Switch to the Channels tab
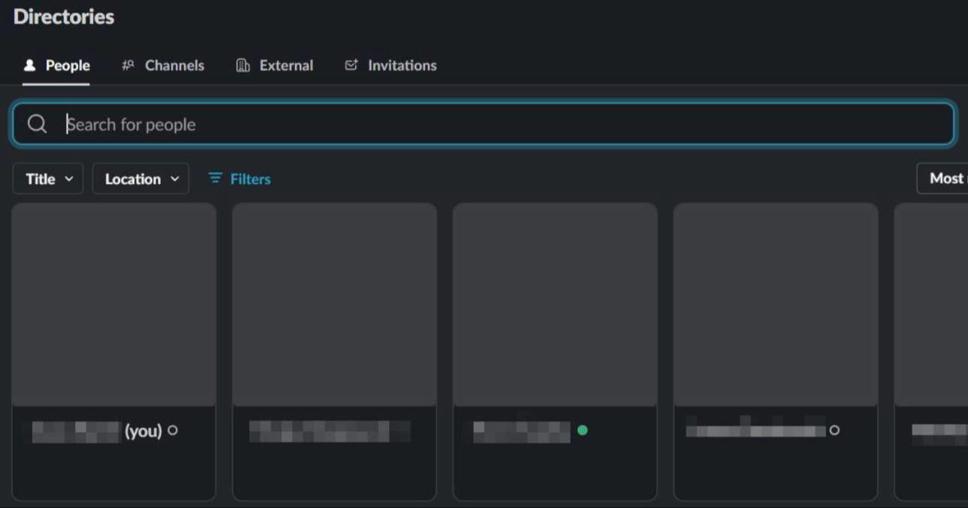 pos(174,65)
